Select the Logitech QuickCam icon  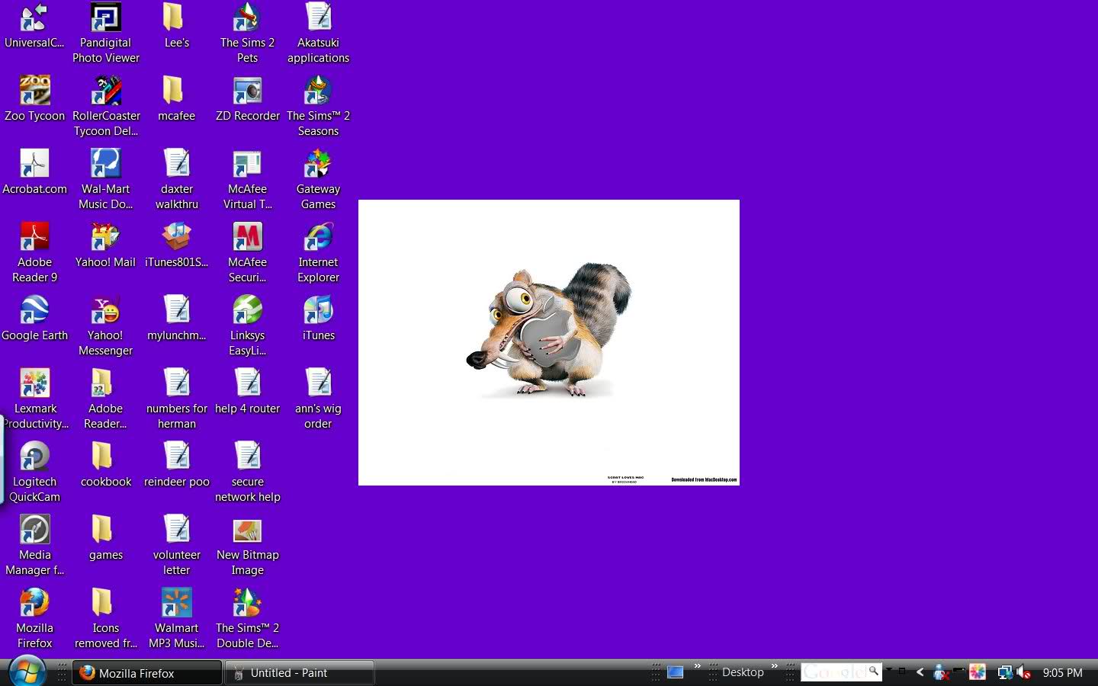(x=34, y=472)
